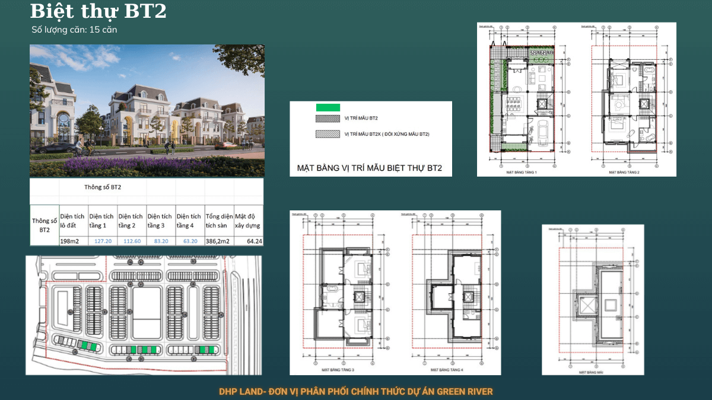Screen dimensions: 712x400
Task: Select the 127.20 floor 1 area cell
Action: click(x=102, y=241)
